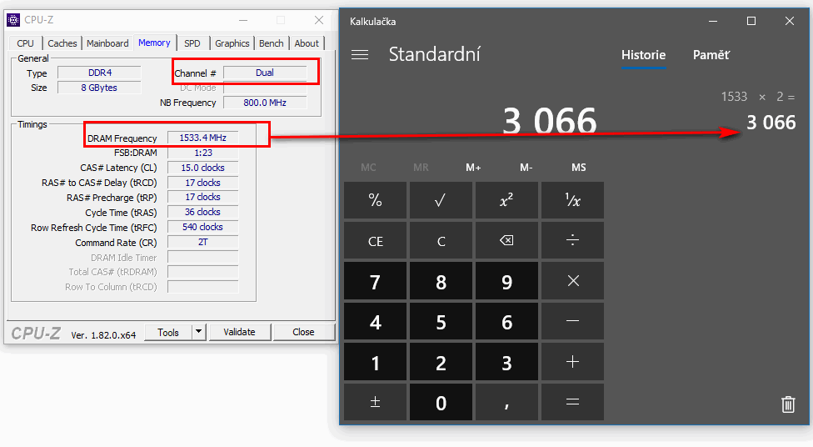Click the memory Type DDR4 field
The width and height of the screenshot is (813, 447).
click(99, 73)
